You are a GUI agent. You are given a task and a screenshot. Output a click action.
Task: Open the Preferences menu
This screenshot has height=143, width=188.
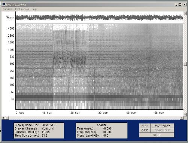point(22,9)
